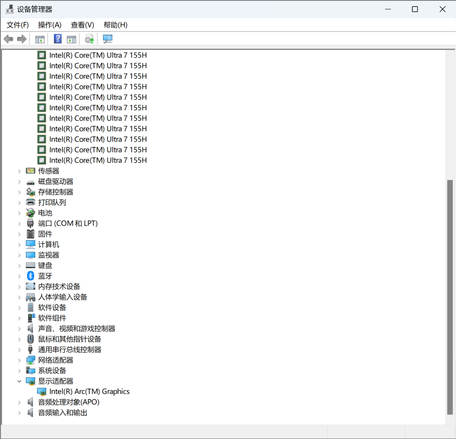
Task: Click the 磁盘驱动器 disk drive icon
Action: pos(30,182)
